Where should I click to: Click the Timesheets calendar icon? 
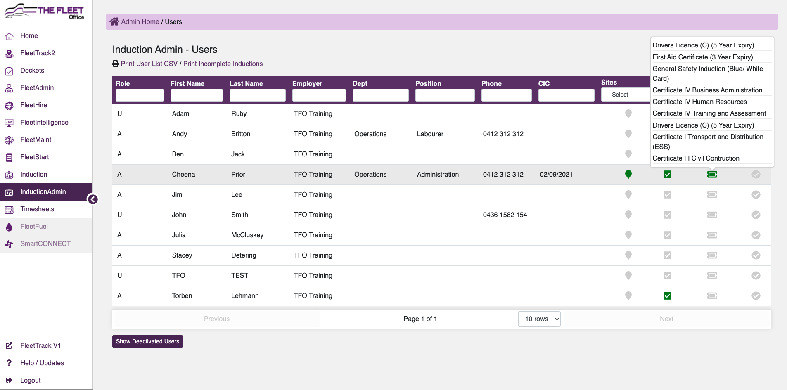pos(9,209)
